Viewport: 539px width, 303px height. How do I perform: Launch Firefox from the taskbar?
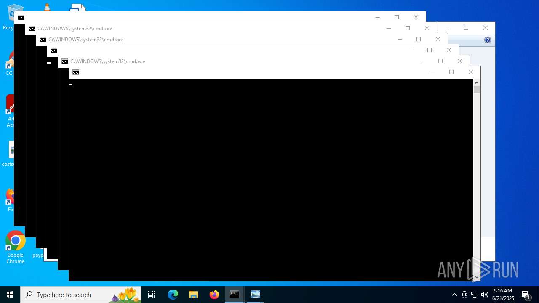[x=214, y=295]
